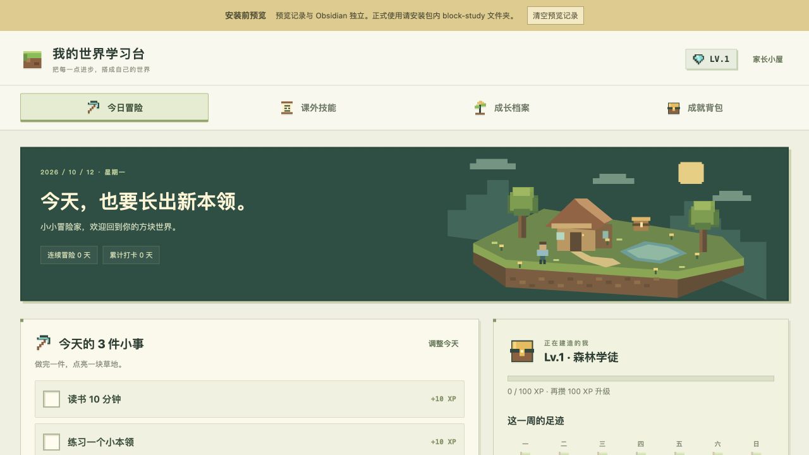
Task: Click the +10 XP label for 读书 10 分钟
Action: (443, 399)
